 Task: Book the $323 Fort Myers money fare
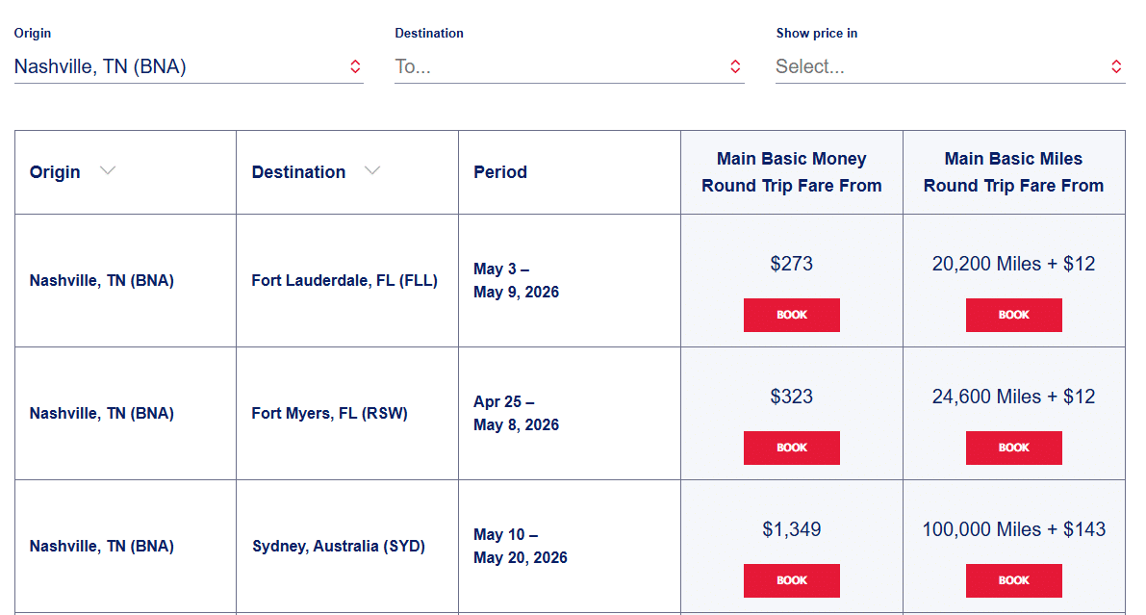791,448
